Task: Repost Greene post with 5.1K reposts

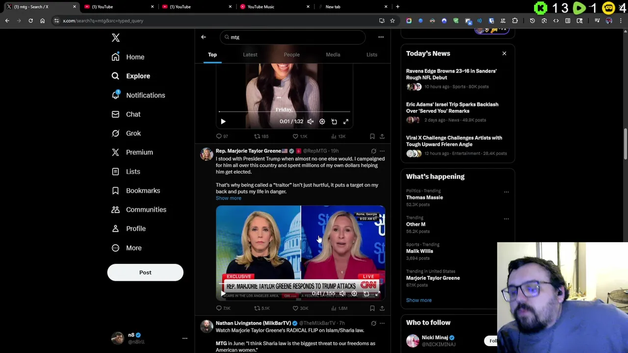Action: pyautogui.click(x=262, y=308)
